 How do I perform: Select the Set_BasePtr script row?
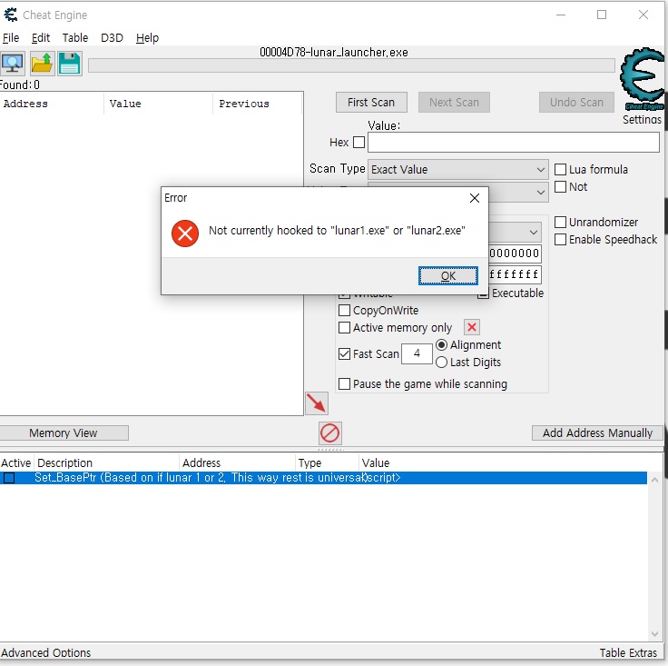(323, 478)
